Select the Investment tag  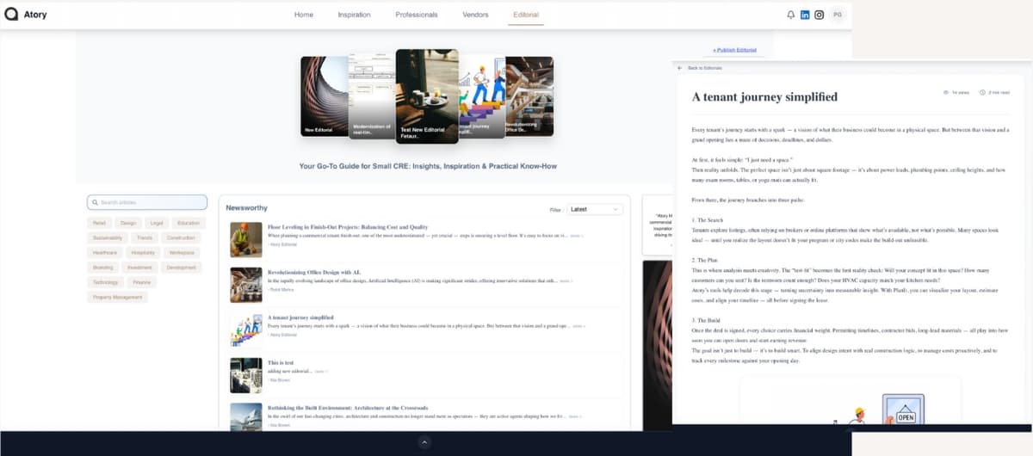pos(140,268)
